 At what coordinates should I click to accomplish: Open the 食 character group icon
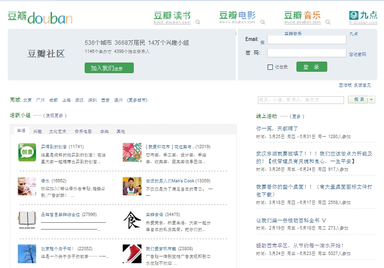132,220
